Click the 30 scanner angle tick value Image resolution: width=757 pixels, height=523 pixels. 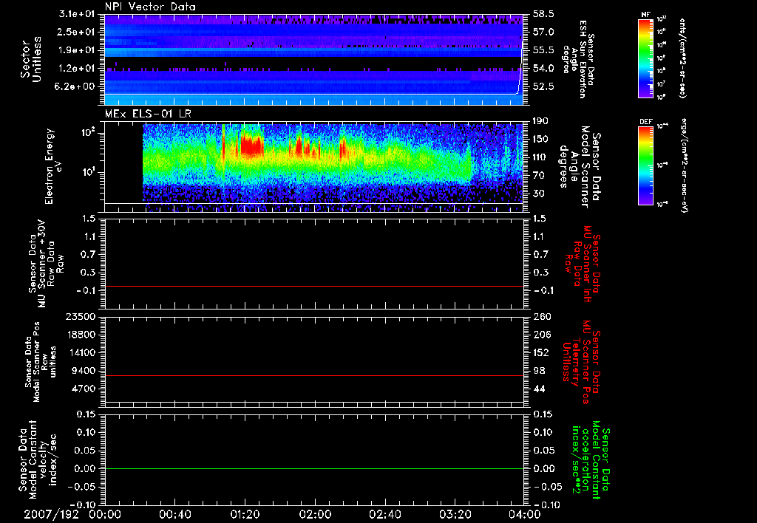click(x=539, y=194)
